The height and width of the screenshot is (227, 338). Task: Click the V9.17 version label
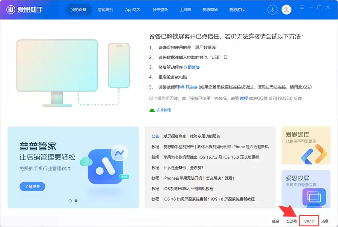[309, 221]
